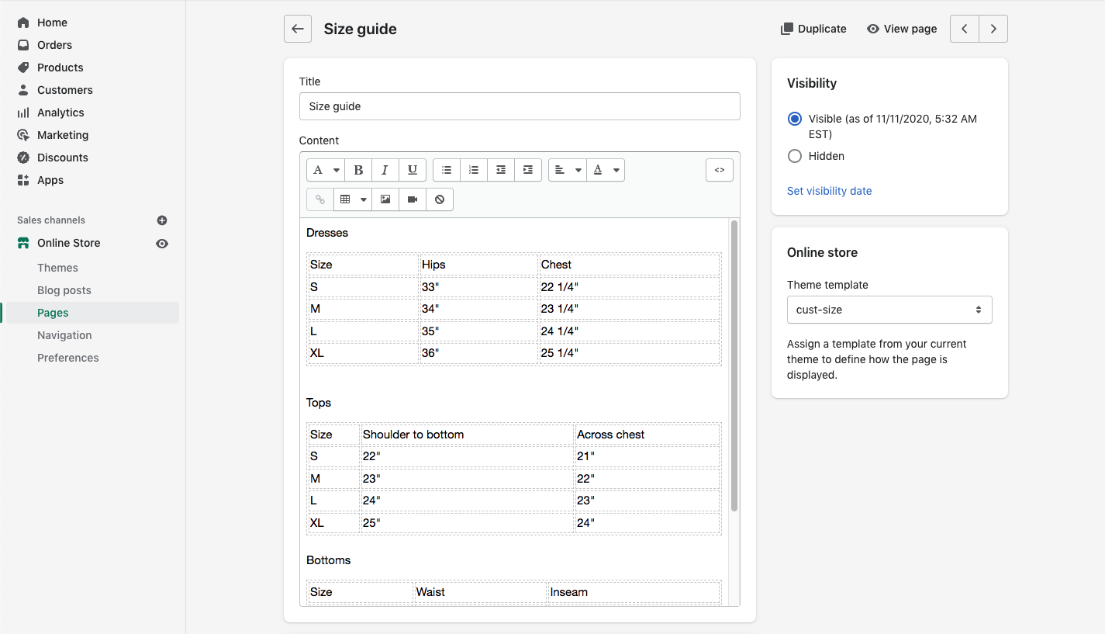Click the 36" hips cell

point(478,353)
